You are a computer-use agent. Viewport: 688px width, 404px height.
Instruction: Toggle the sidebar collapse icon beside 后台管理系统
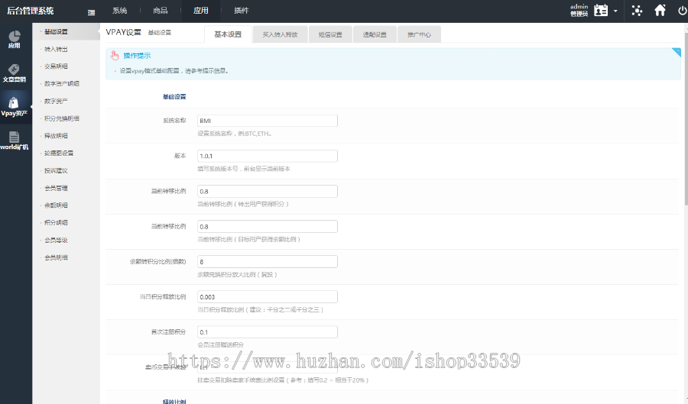(x=91, y=13)
